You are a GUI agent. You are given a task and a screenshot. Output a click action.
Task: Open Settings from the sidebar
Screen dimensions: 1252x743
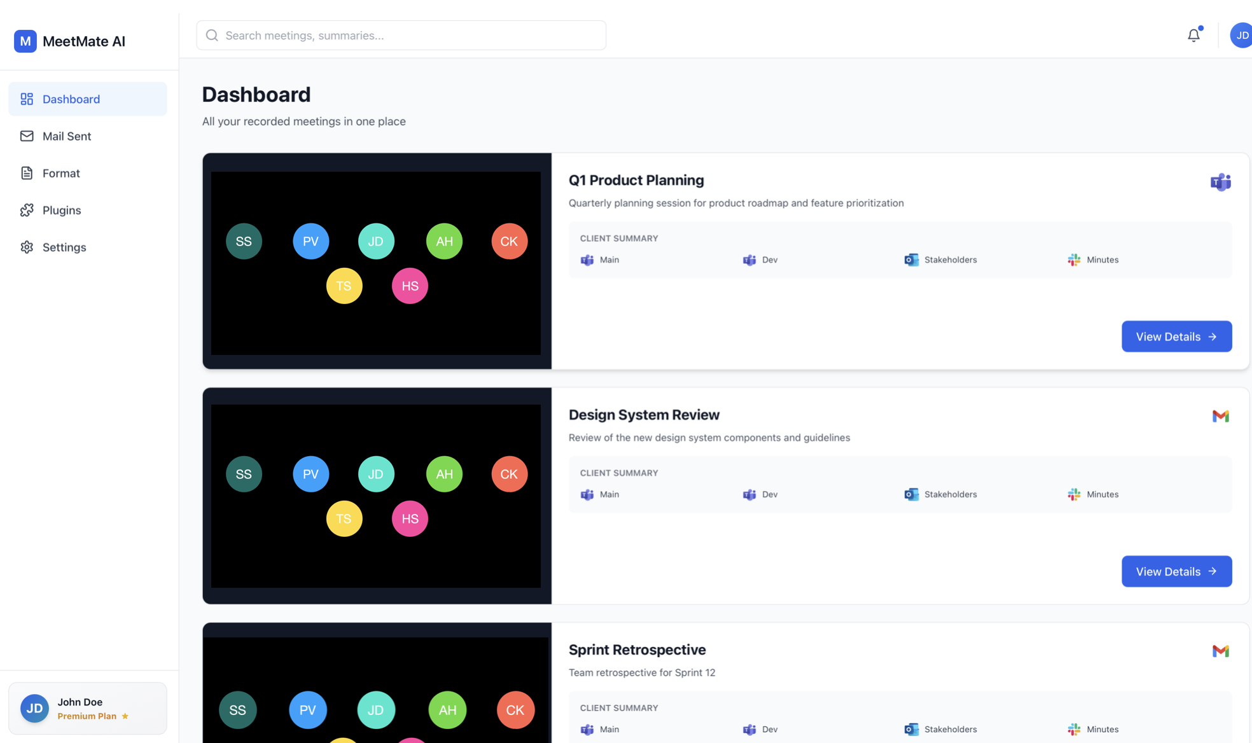click(x=64, y=247)
